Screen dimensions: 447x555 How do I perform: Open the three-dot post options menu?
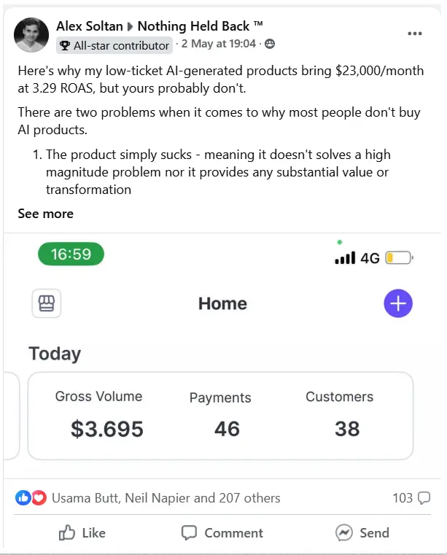coord(415,34)
